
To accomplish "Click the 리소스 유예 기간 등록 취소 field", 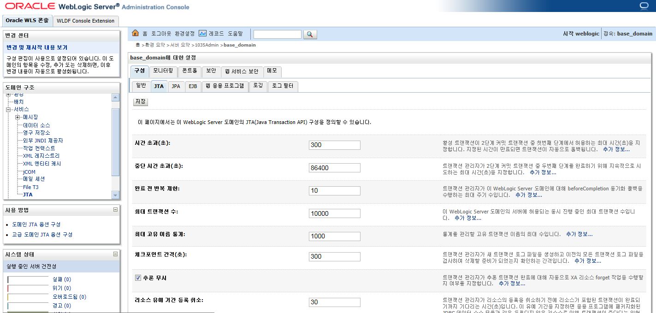I will tap(334, 302).
